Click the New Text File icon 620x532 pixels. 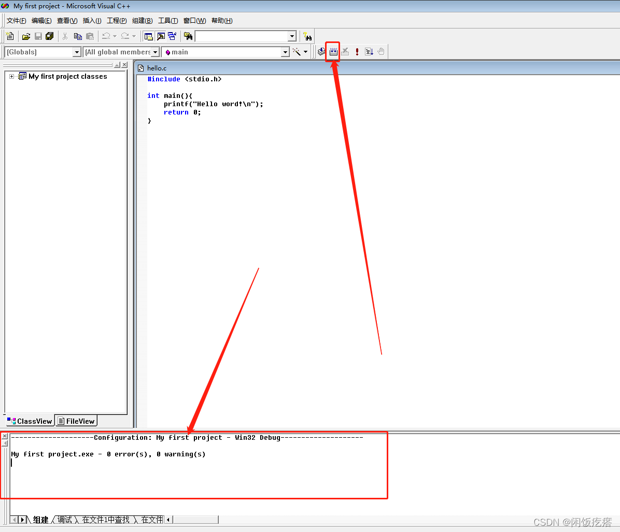click(10, 36)
